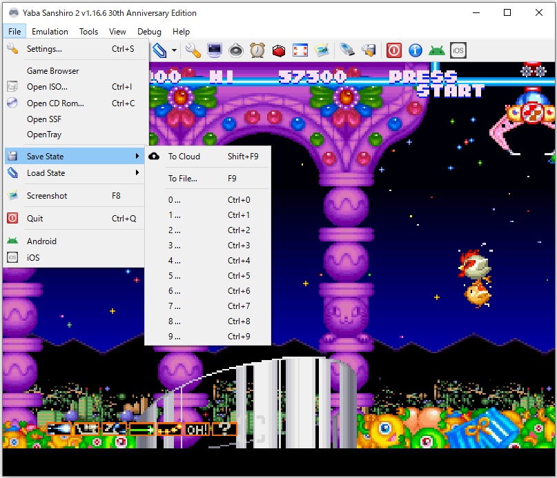Save state to slot 9
Screen dimensions: 557x478
pyautogui.click(x=208, y=337)
